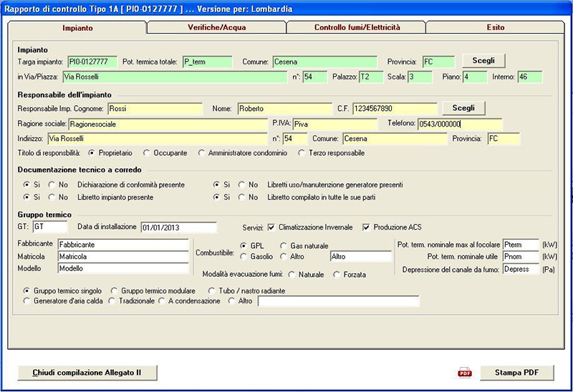Screen dimensions: 573x392
Task: Click the Targa impianto text field
Action: [92, 62]
